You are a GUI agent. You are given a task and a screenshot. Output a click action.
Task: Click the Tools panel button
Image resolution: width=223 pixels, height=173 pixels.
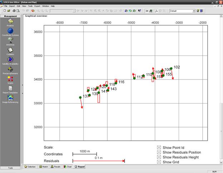click(11, 168)
